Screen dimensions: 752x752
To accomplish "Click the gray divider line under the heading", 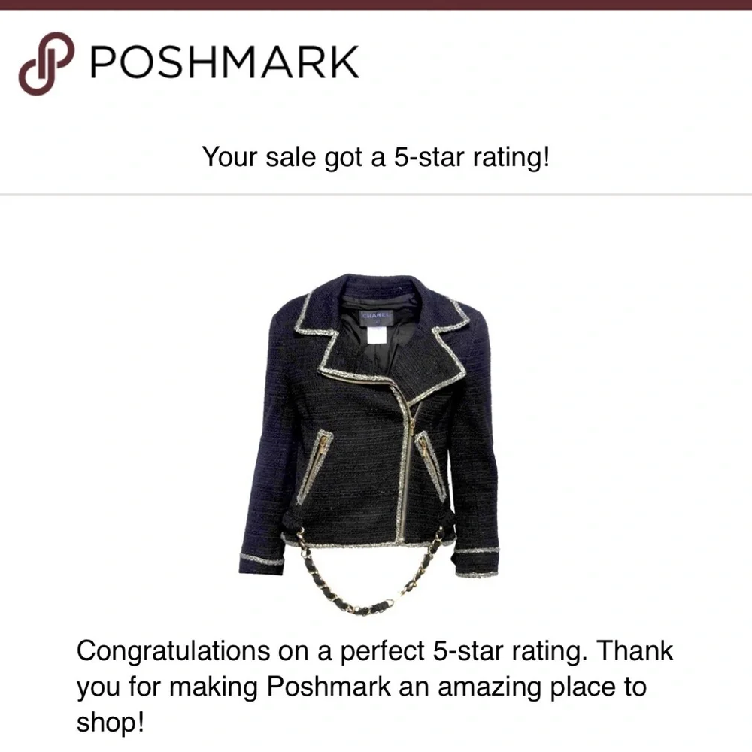I will pyautogui.click(x=376, y=194).
